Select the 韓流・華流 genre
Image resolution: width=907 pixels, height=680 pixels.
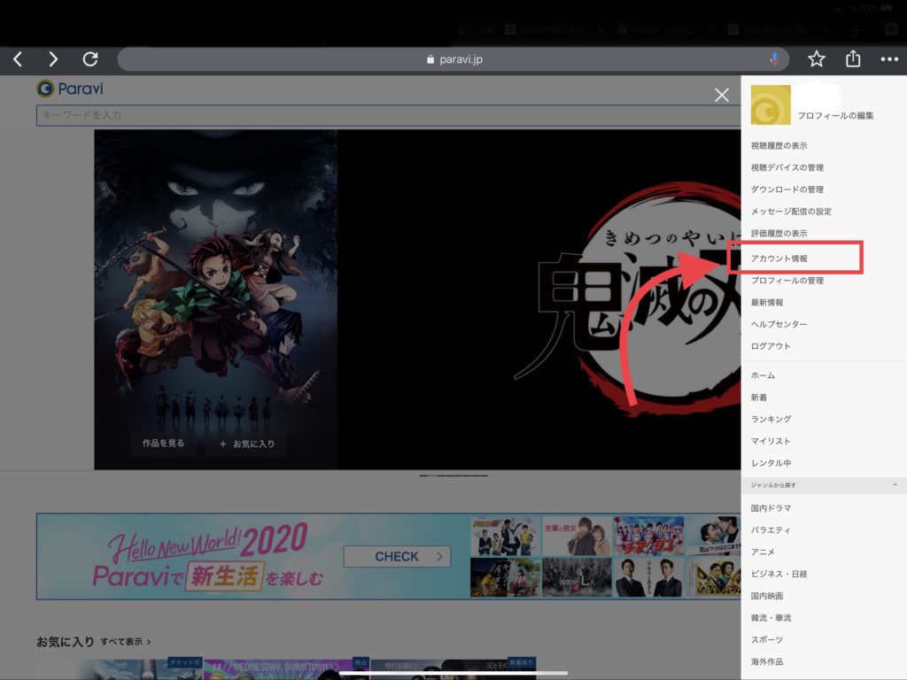[x=771, y=618]
